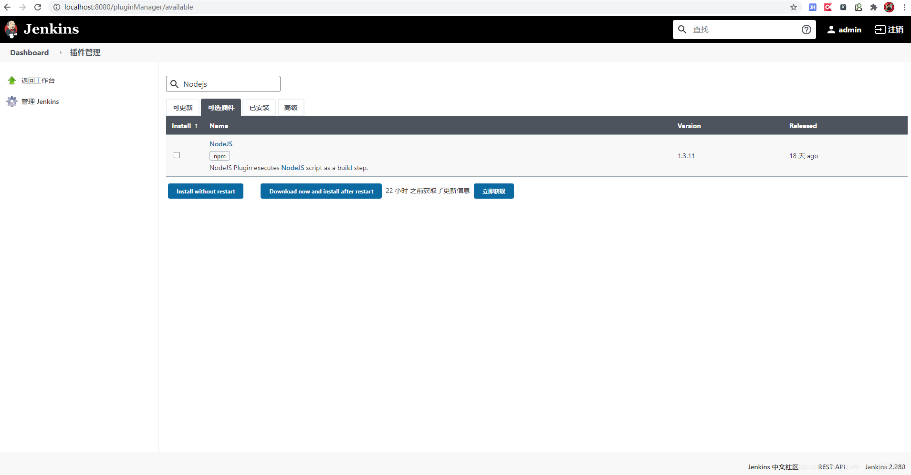Screen dimensions: 911x475
Task: Click the npm label tag
Action: (220, 156)
